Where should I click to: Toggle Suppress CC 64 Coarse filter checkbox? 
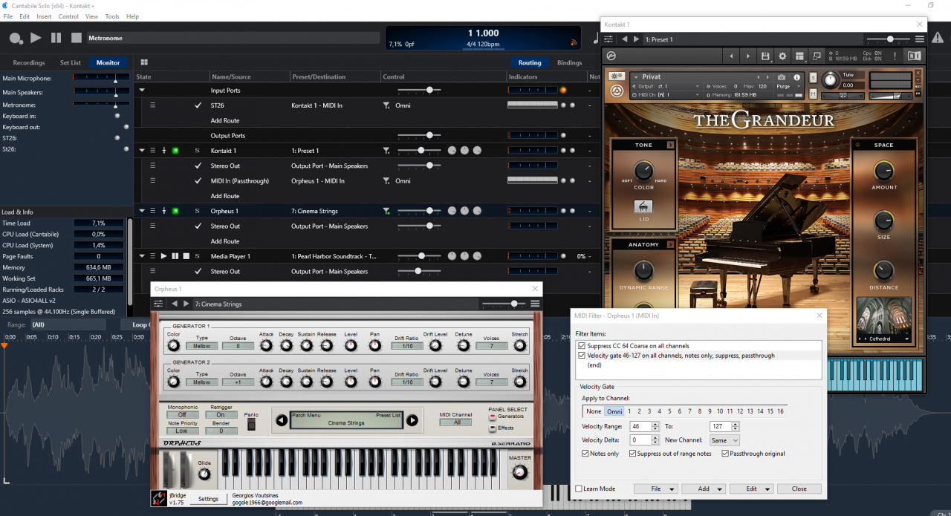[582, 346]
